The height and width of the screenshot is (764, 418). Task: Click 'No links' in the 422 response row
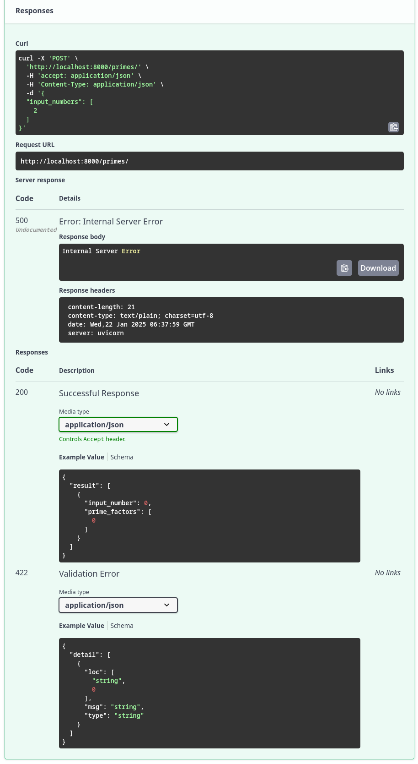(x=388, y=573)
